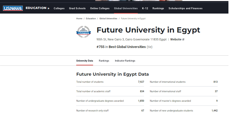Open the Education section link

[x=37, y=8]
